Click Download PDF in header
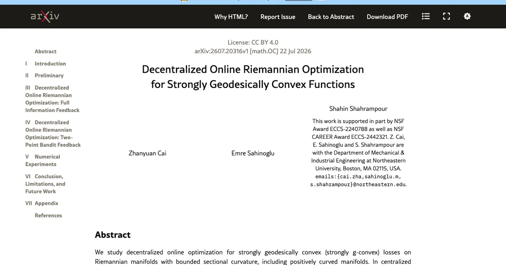Image resolution: width=506 pixels, height=265 pixels. pyautogui.click(x=388, y=17)
